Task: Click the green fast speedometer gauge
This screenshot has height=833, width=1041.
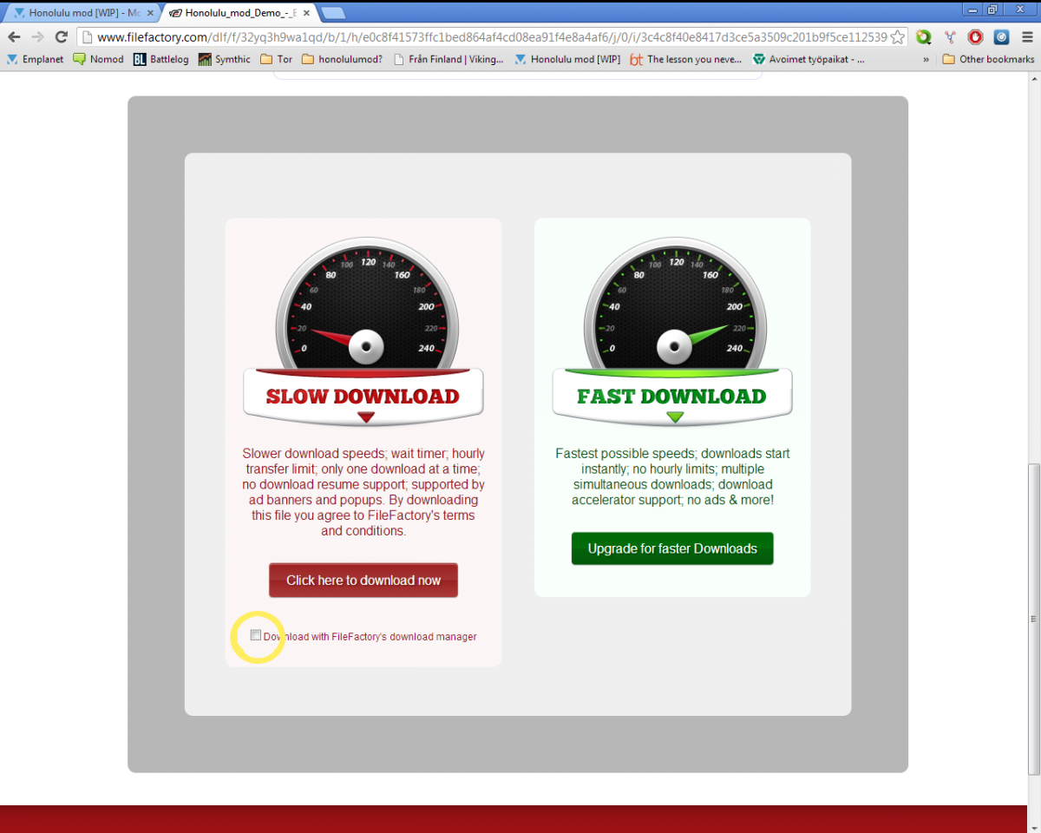Action: point(675,304)
